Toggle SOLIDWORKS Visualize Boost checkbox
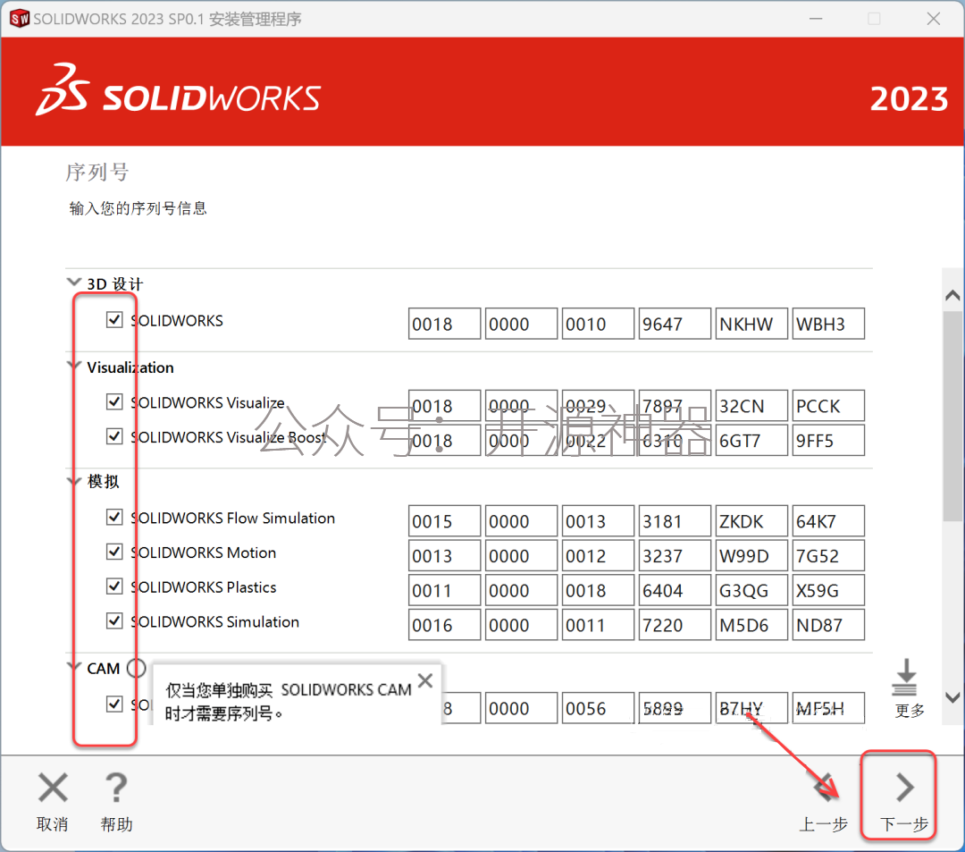Screen dimensions: 965x852 point(114,436)
